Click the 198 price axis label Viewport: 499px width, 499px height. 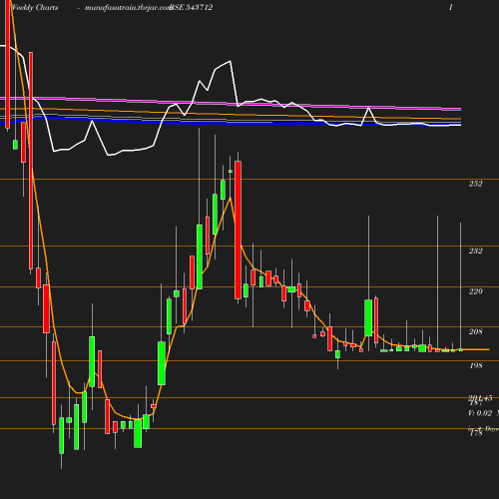[x=476, y=365]
